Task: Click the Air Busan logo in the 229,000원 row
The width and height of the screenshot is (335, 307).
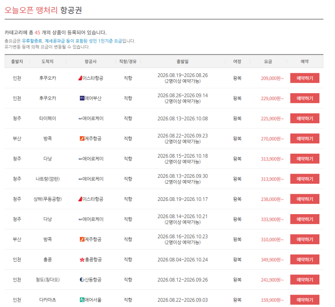Action: [82, 98]
